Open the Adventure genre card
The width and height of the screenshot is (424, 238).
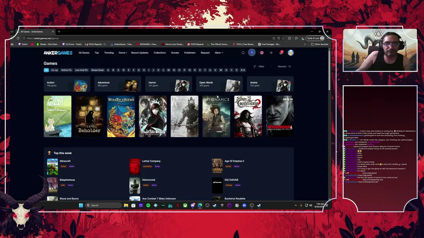[x=118, y=84]
